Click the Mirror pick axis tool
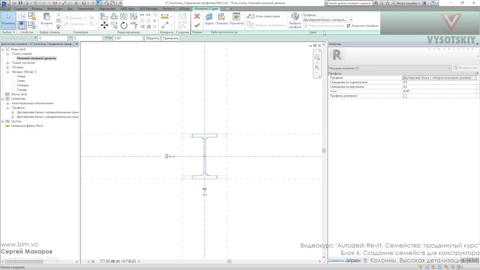The width and height of the screenshot is (480, 270). click(x=124, y=16)
